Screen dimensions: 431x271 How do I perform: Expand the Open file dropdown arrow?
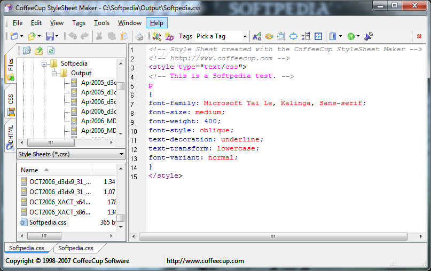40,36
